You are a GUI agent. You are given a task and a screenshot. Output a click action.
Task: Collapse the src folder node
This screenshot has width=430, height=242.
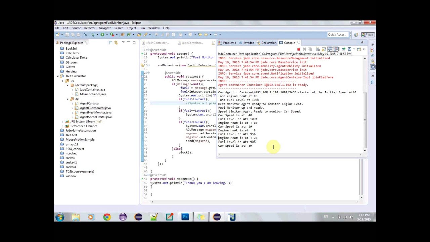click(62, 81)
